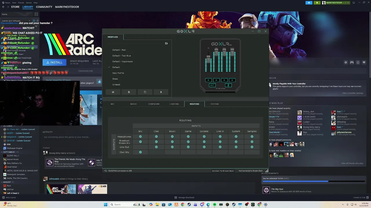Click the Add a Game plus icon
Viewport: 371px width, 208px height.
point(3,198)
